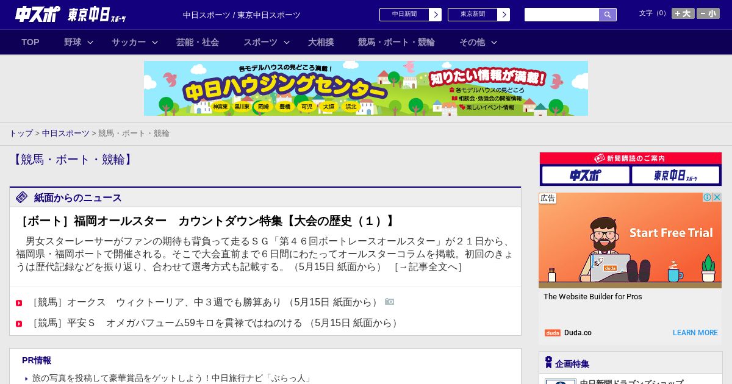The image size is (732, 384).
Task: Click the 紙面からのニュース section icon
Action: tap(22, 197)
